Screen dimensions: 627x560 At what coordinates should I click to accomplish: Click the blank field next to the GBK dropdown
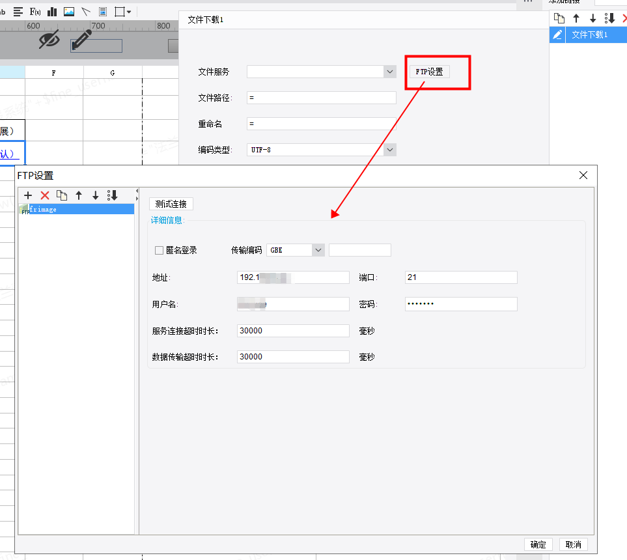tap(360, 250)
